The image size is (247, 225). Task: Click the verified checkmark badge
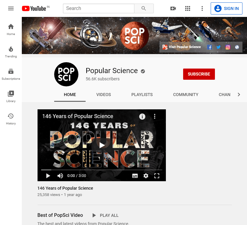click(x=143, y=71)
